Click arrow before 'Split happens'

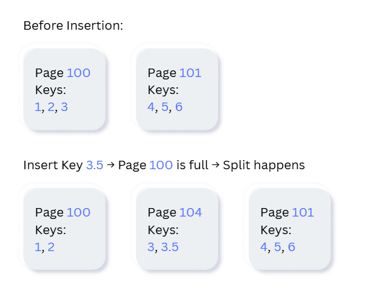tap(216, 165)
